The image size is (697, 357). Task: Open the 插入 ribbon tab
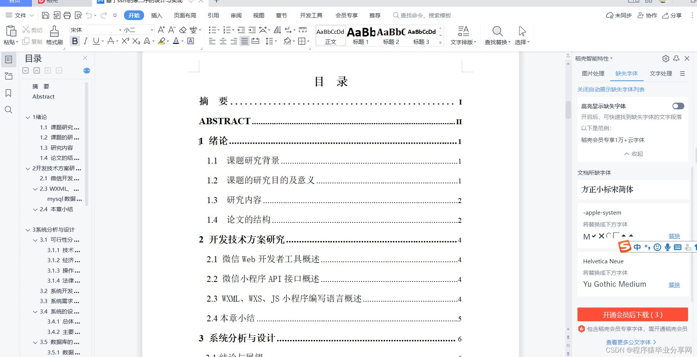tap(157, 15)
